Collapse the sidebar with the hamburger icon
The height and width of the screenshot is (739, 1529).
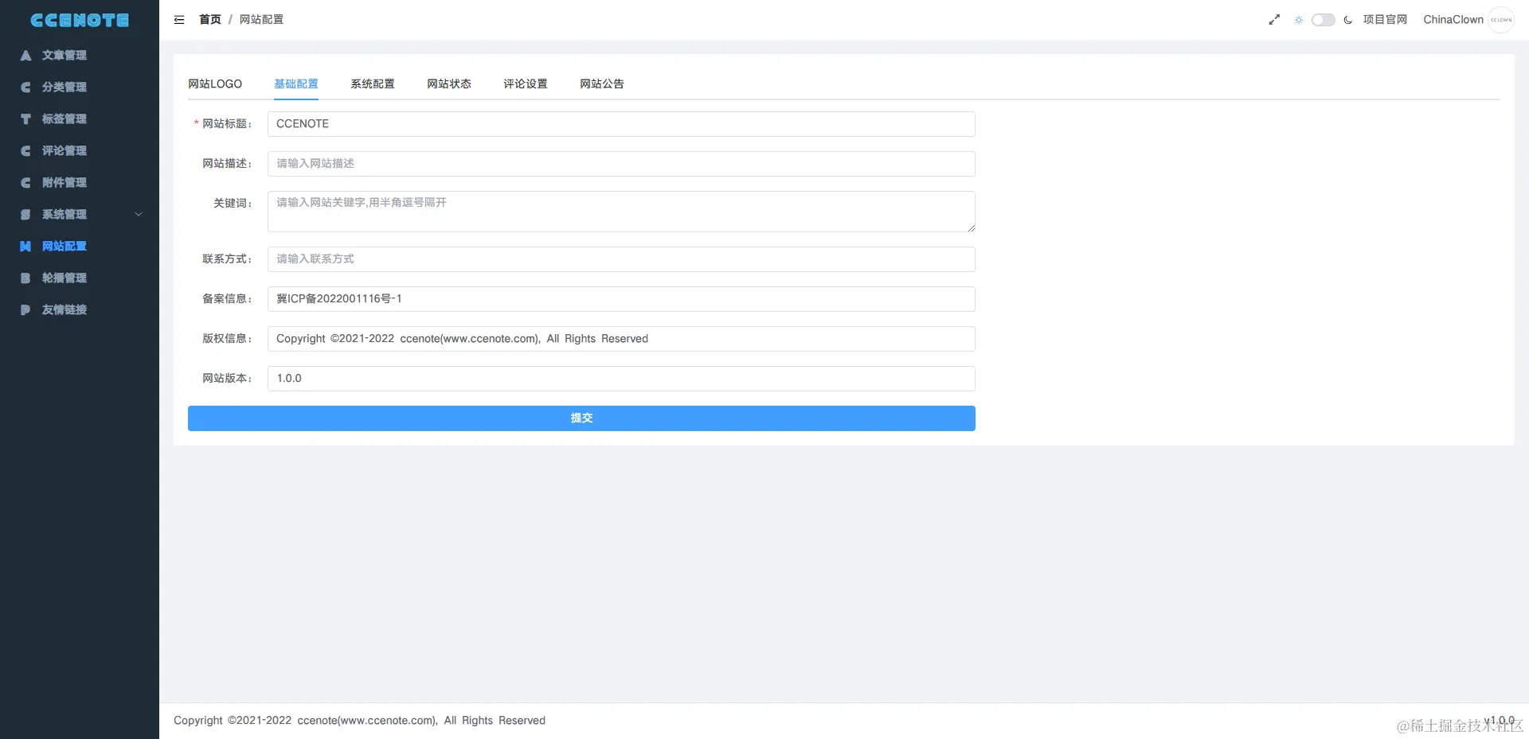(x=179, y=20)
